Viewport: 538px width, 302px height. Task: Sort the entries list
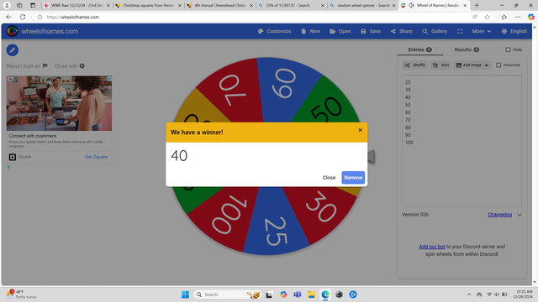pyautogui.click(x=440, y=65)
